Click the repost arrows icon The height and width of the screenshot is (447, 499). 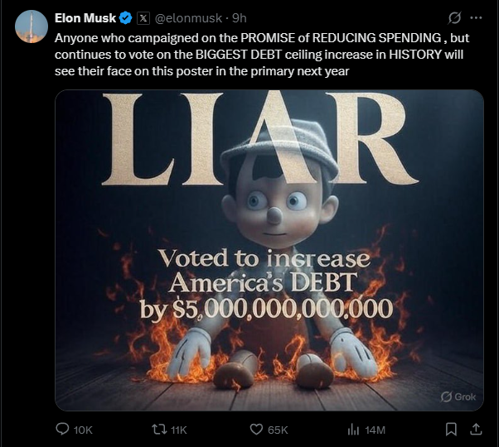159,430
